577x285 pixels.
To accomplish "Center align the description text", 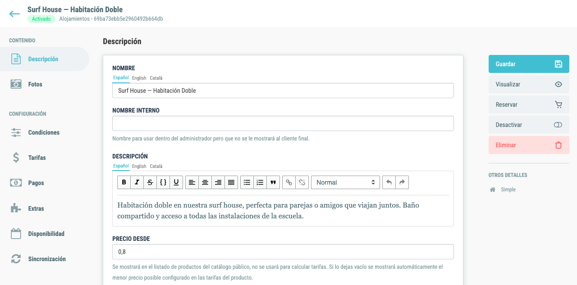I will (205, 182).
